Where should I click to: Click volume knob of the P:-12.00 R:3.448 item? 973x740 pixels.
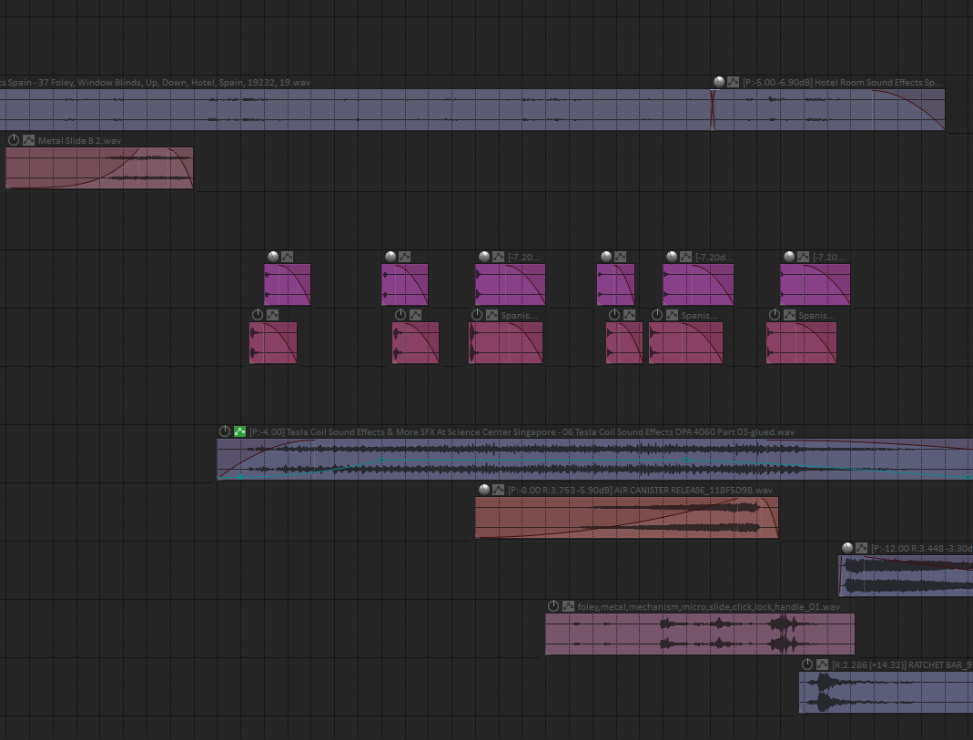pyautogui.click(x=847, y=547)
